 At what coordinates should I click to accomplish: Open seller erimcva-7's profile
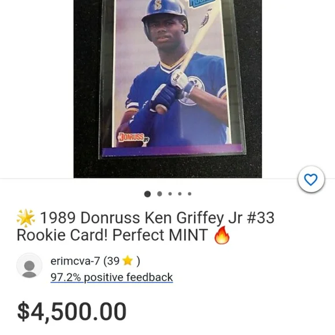(x=75, y=261)
